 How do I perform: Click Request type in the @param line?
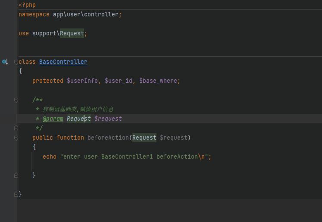click(79, 119)
